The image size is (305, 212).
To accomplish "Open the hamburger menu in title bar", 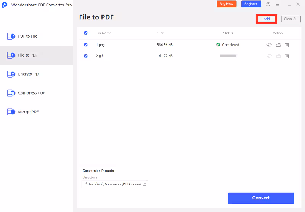I will pos(278,4).
